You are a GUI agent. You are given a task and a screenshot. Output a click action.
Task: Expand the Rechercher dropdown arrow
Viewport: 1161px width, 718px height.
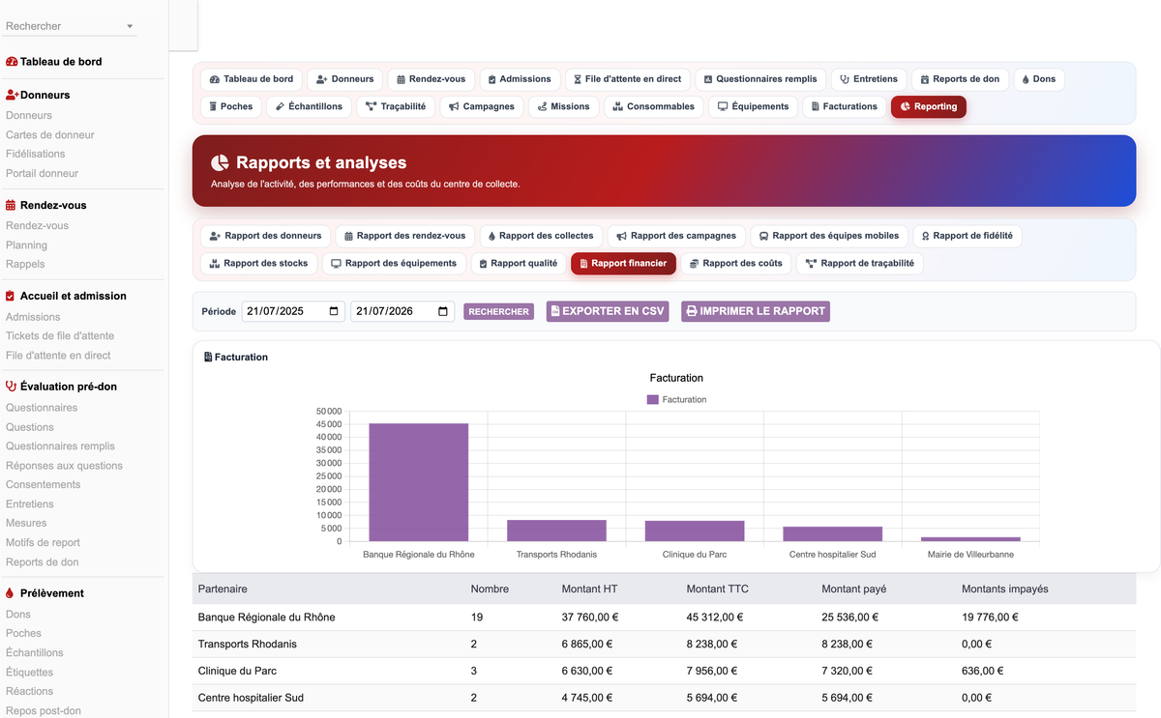tap(131, 26)
